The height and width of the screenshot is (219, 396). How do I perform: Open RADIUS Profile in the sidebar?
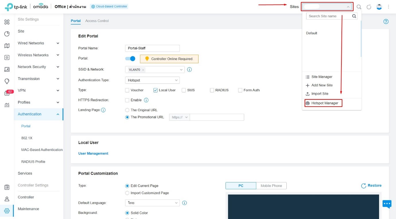point(33,162)
